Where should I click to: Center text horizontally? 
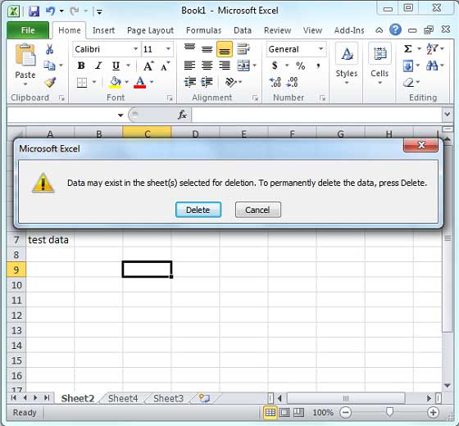(x=207, y=66)
